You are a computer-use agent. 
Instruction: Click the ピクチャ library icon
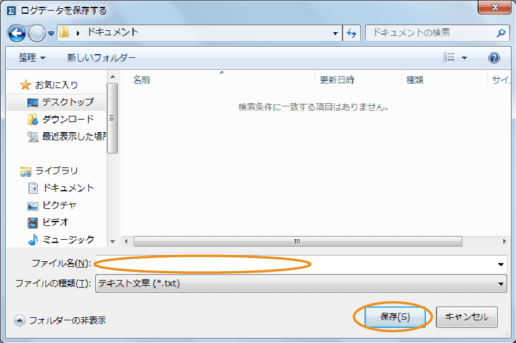tap(33, 206)
